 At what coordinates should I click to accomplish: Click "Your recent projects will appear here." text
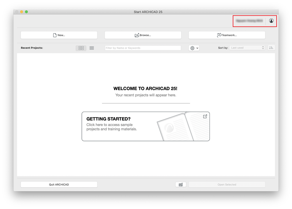point(146,95)
